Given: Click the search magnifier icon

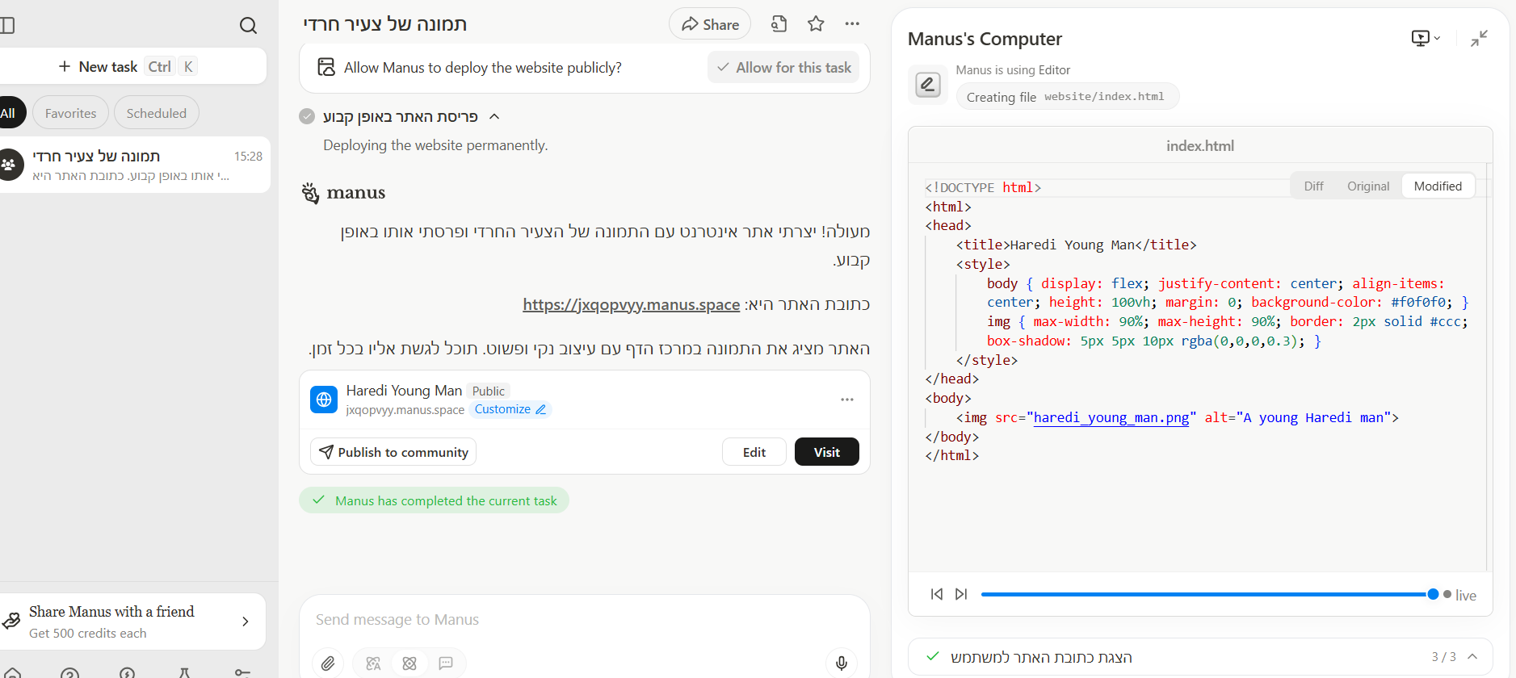Looking at the screenshot, I should coord(248,26).
